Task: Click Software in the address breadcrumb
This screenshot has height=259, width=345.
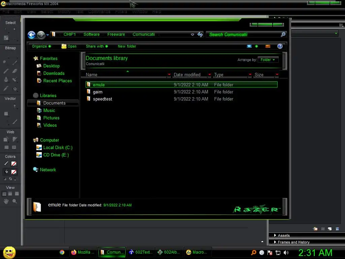Action: 92,34
